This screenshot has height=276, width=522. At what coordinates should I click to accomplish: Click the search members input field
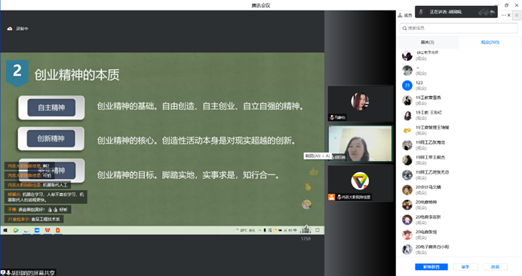[x=459, y=28]
